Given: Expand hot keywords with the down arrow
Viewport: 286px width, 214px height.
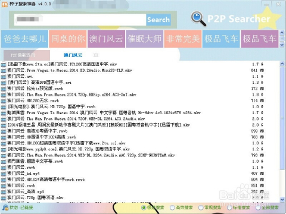Looking at the screenshot, I should coord(282,45).
